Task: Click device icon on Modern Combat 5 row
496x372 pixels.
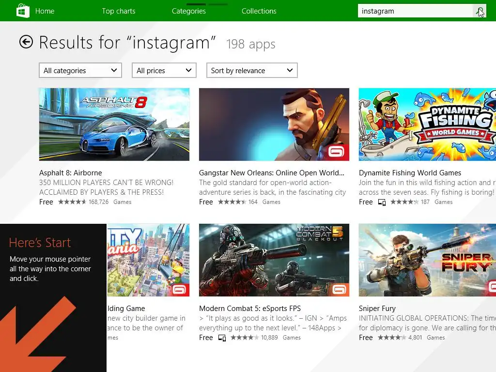Action: (222, 338)
